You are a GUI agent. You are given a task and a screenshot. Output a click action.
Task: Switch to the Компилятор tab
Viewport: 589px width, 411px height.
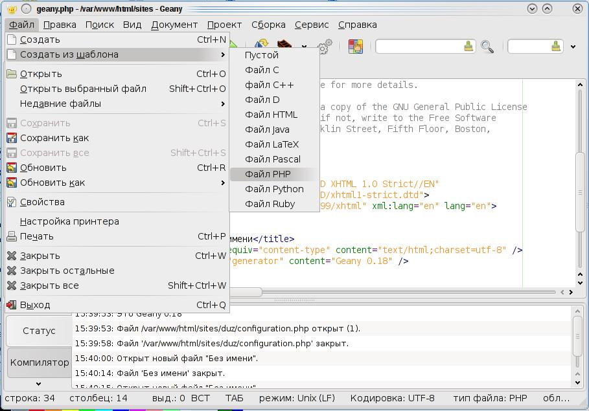coord(39,362)
